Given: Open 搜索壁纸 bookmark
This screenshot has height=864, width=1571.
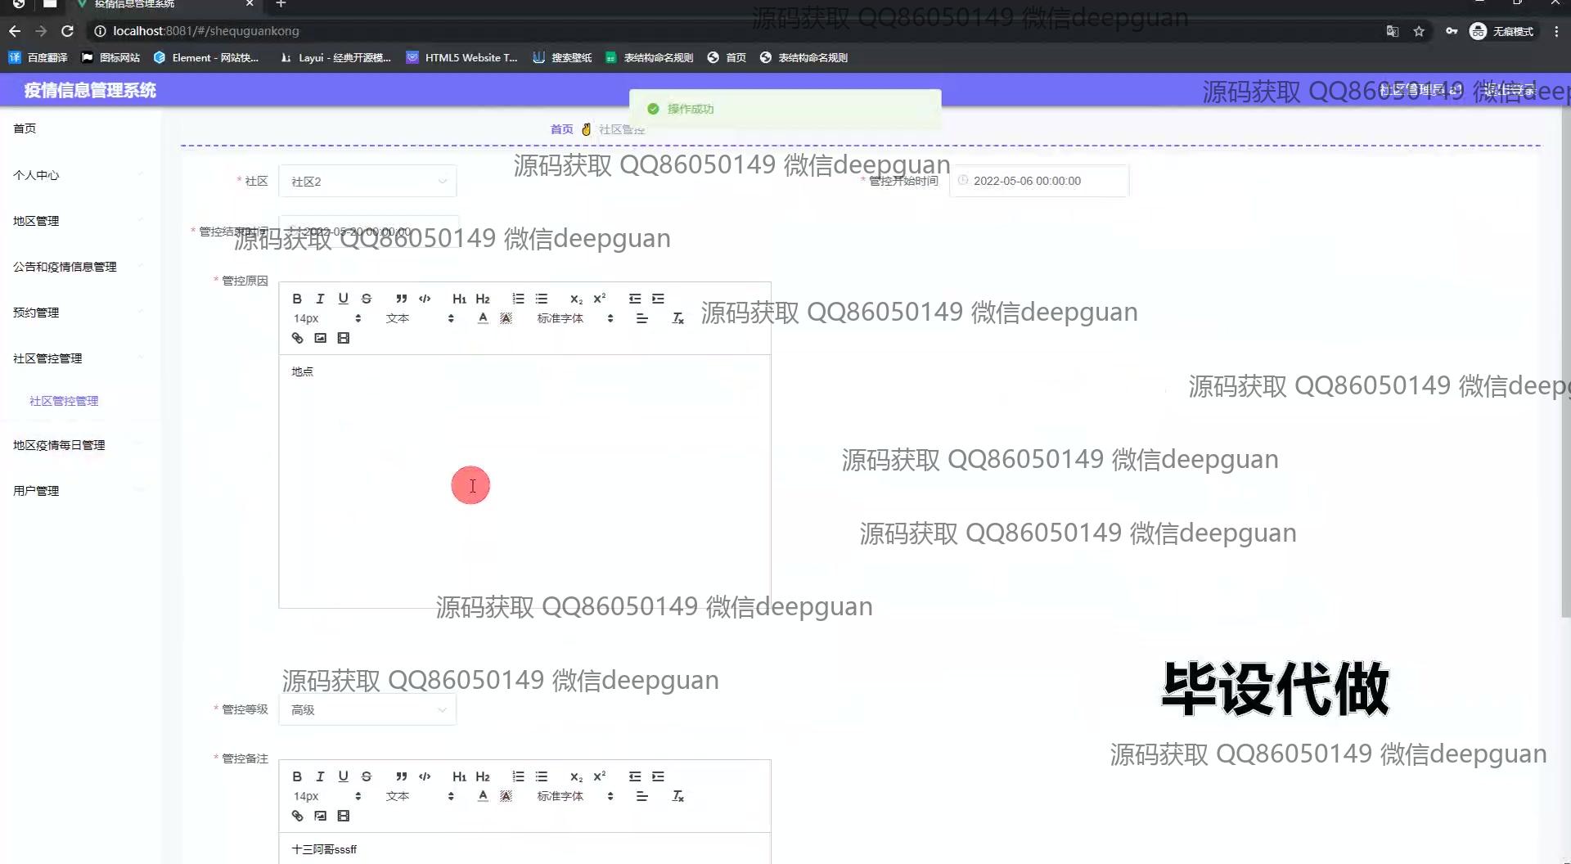Looking at the screenshot, I should [x=562, y=57].
